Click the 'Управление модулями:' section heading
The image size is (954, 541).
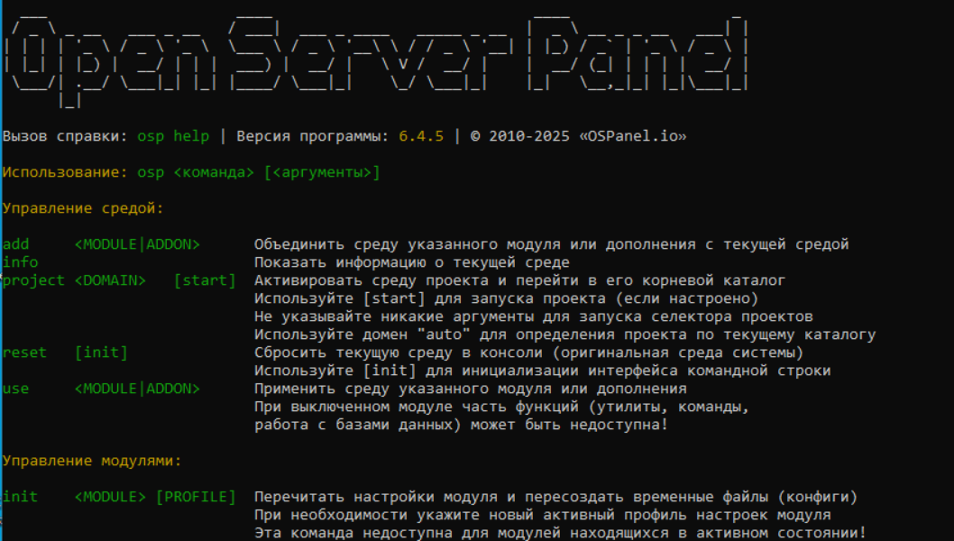coord(92,461)
